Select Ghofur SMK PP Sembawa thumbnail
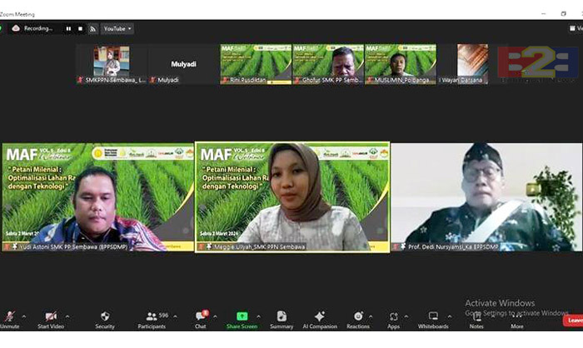The height and width of the screenshot is (348, 583). (x=328, y=64)
